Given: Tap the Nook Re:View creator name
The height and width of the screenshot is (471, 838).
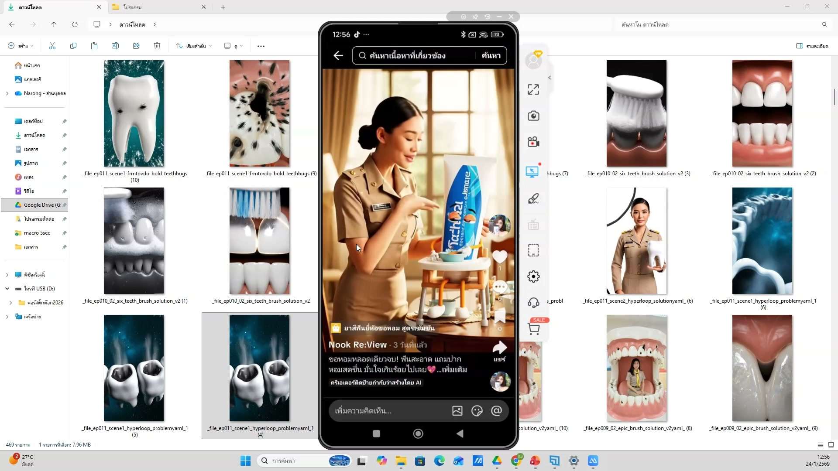Looking at the screenshot, I should coord(357,345).
